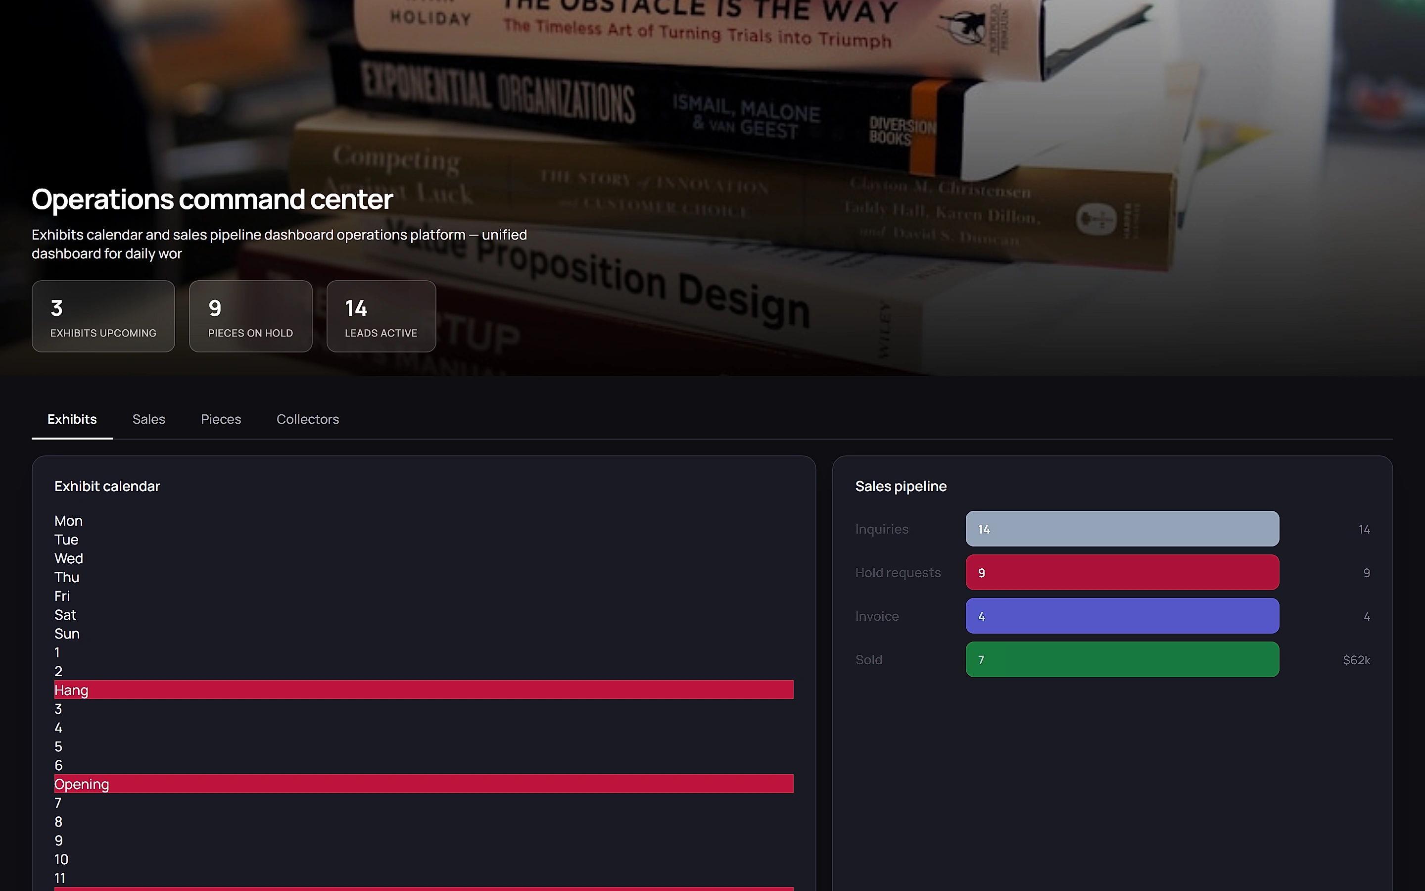Click the Sales pipeline heading
The height and width of the screenshot is (891, 1425).
pyautogui.click(x=901, y=486)
